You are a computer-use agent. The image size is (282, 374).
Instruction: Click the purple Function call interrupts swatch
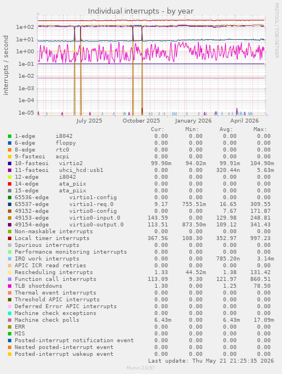coord(10,279)
